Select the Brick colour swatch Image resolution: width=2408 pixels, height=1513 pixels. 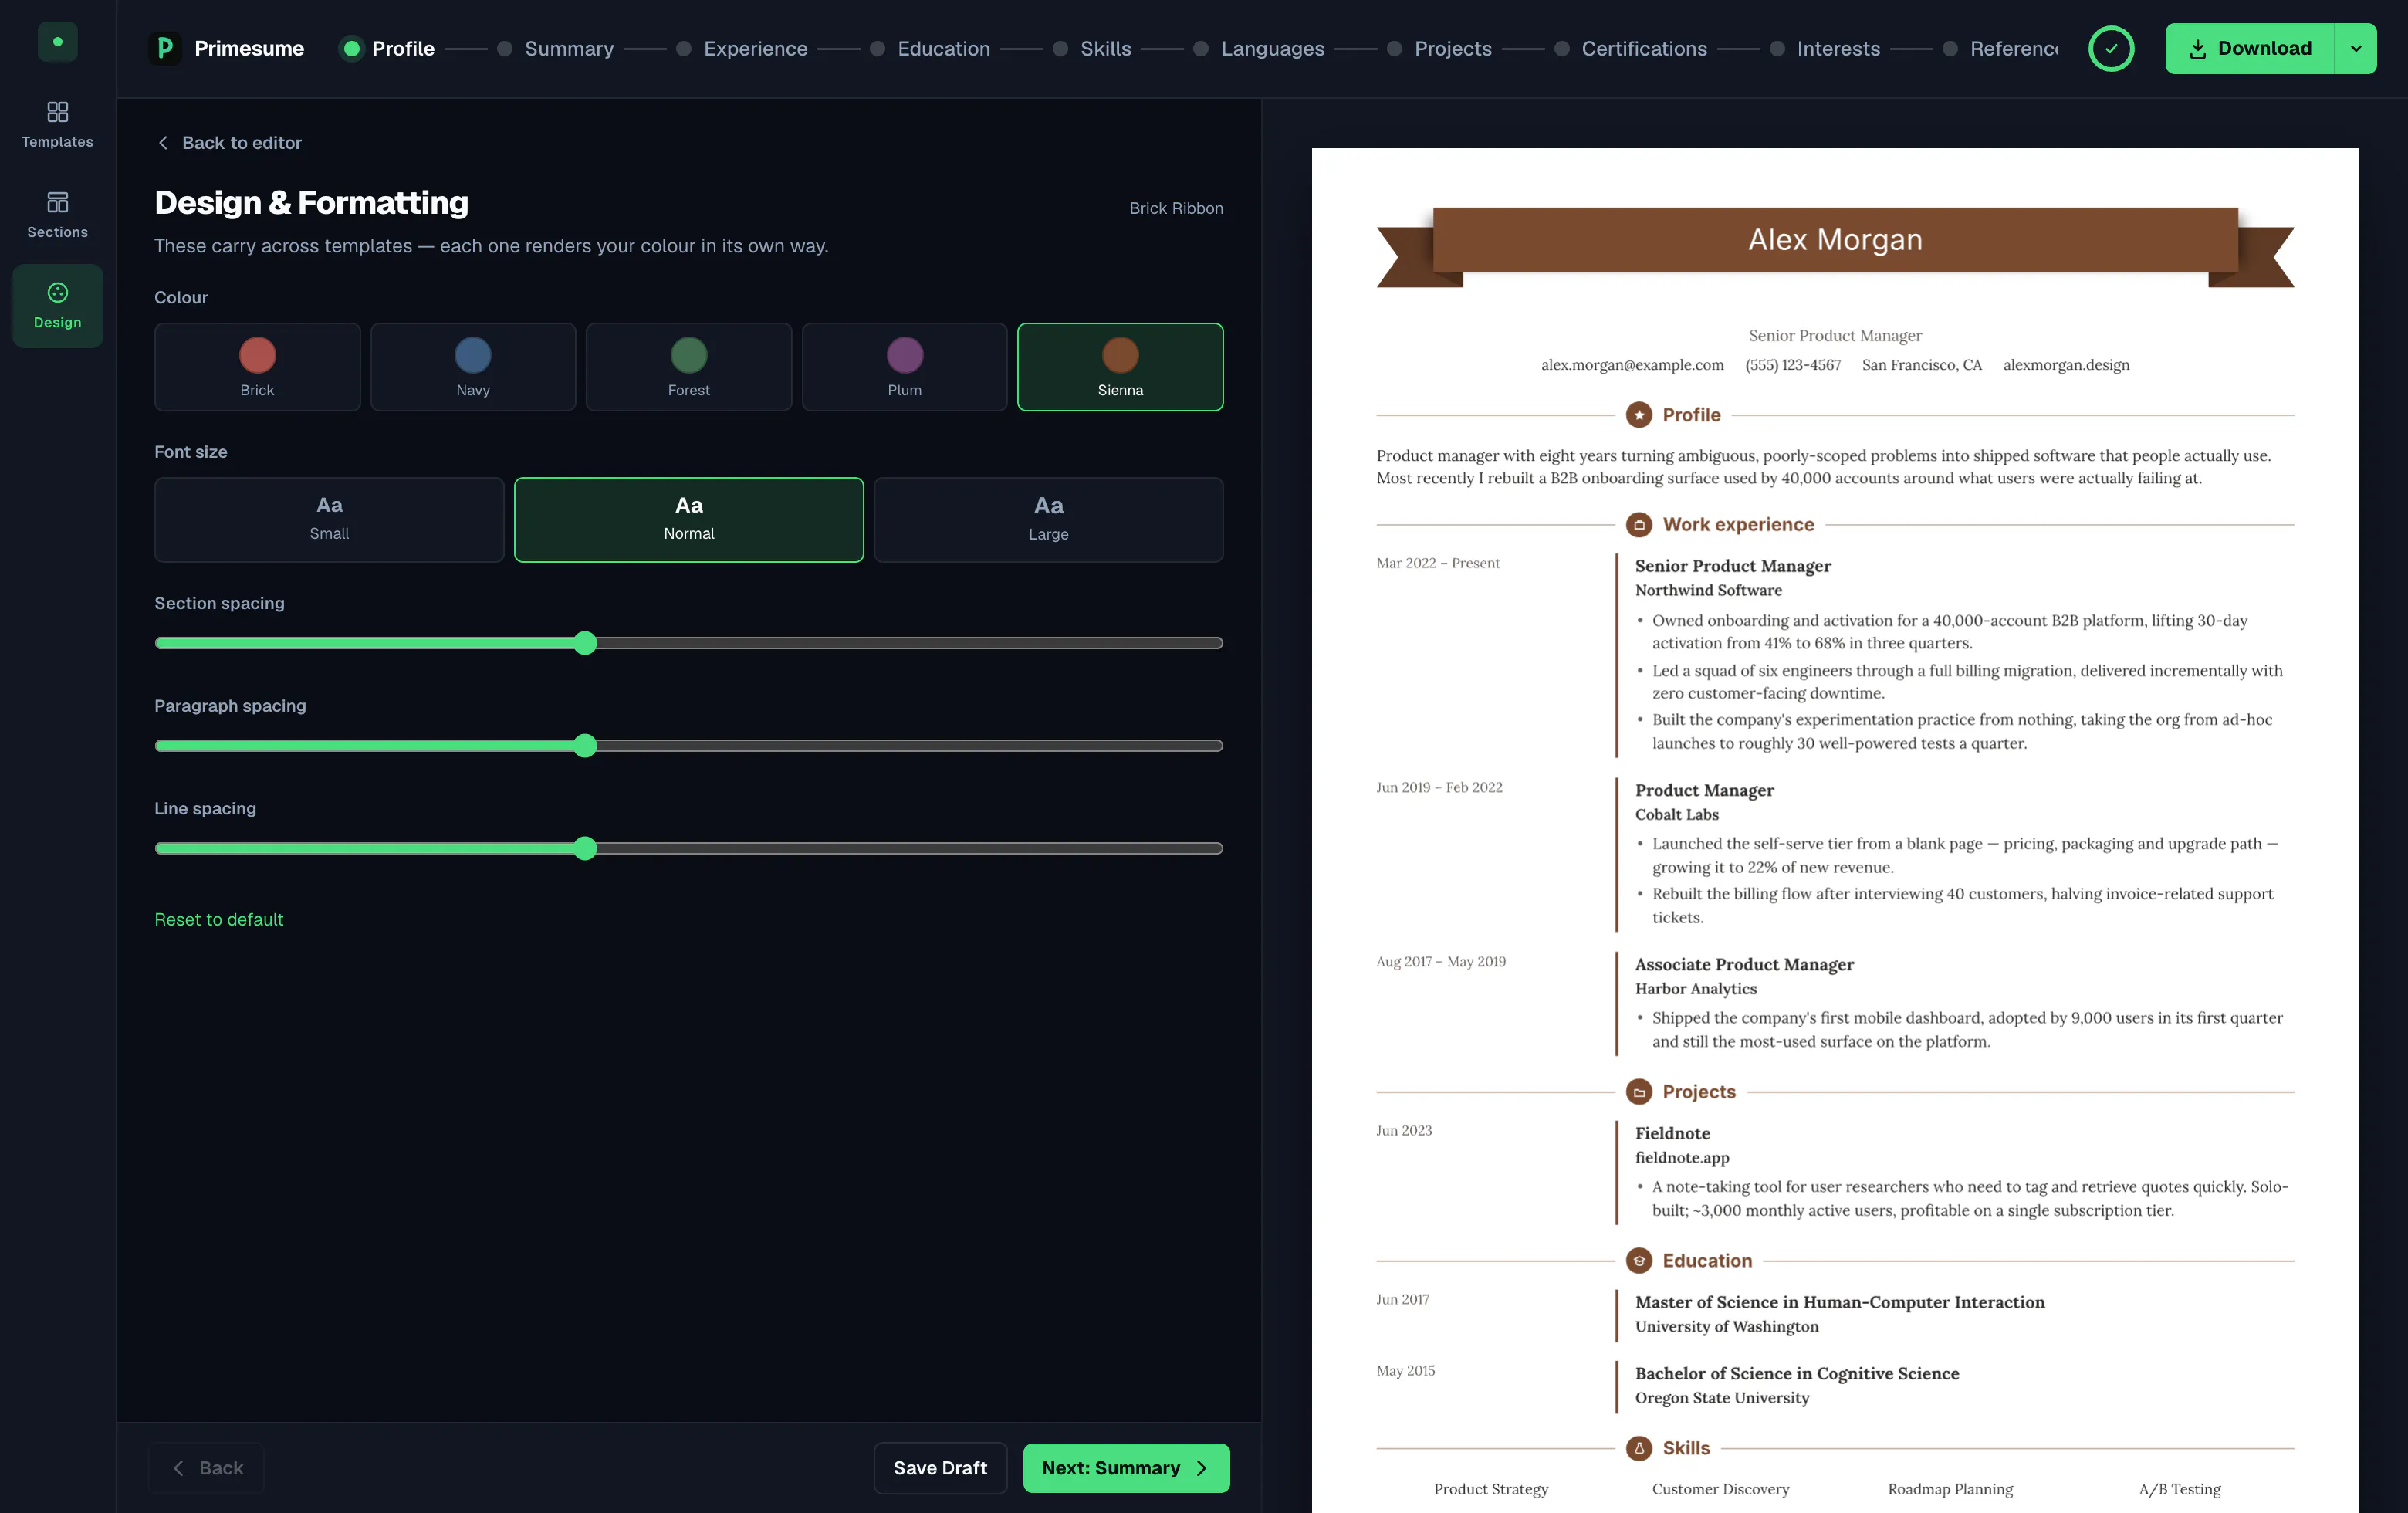[257, 366]
